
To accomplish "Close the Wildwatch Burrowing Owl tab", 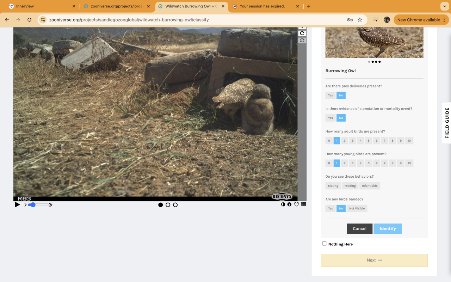I will click(x=223, y=6).
